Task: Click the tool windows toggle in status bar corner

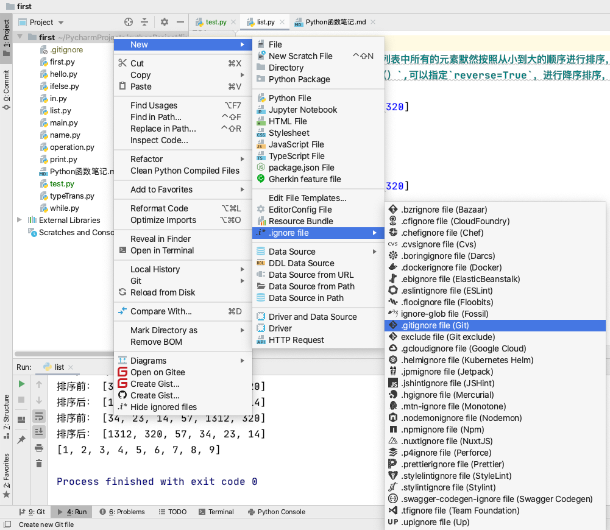Action: 7,524
